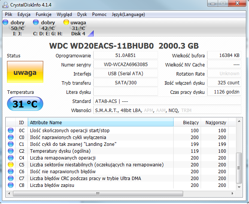
Task: Click the blue status icon of row C6
Action: pos(11,171)
